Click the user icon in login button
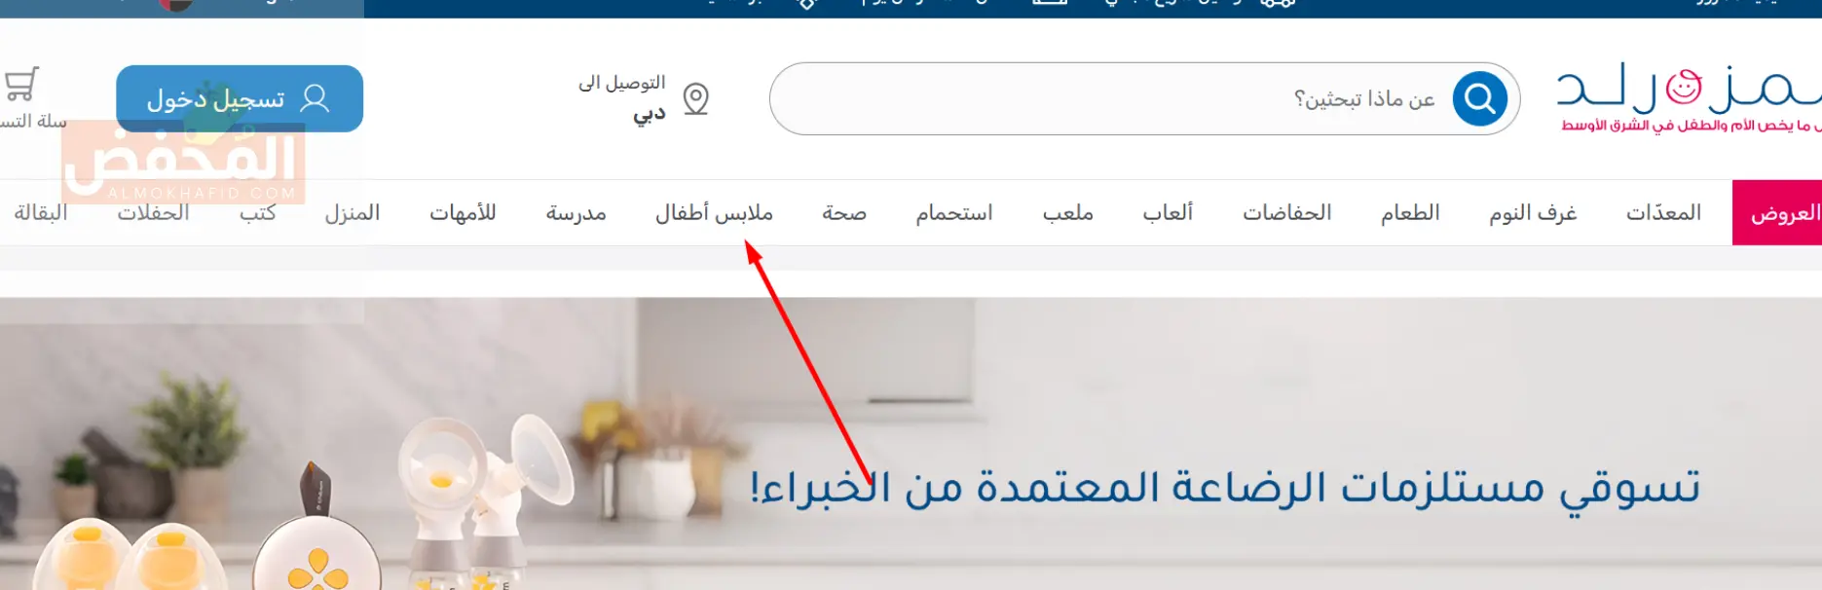1822x590 pixels. tap(315, 98)
